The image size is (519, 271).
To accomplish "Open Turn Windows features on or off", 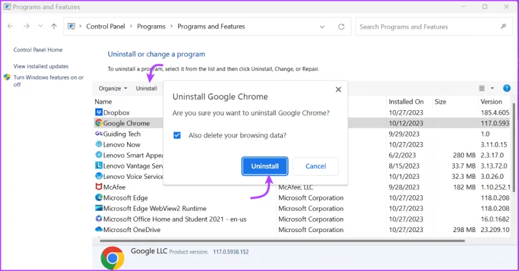I will (49, 81).
